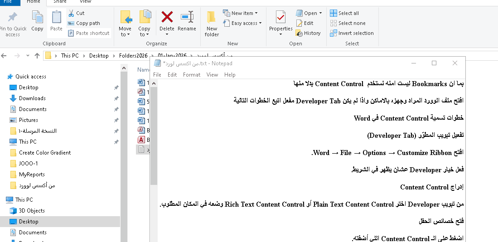
Task: Open Properties with the checkmark icon
Action: pos(280,18)
